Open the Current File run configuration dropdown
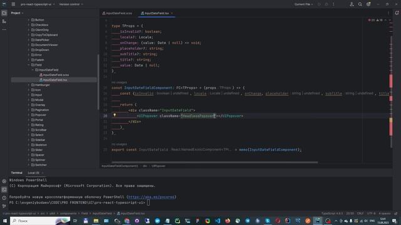Image resolution: width=401 pixels, height=225 pixels. tap(303, 4)
